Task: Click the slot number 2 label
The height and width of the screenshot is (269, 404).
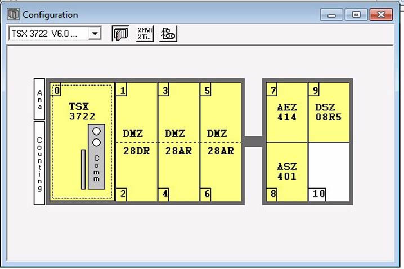Action: coord(122,194)
